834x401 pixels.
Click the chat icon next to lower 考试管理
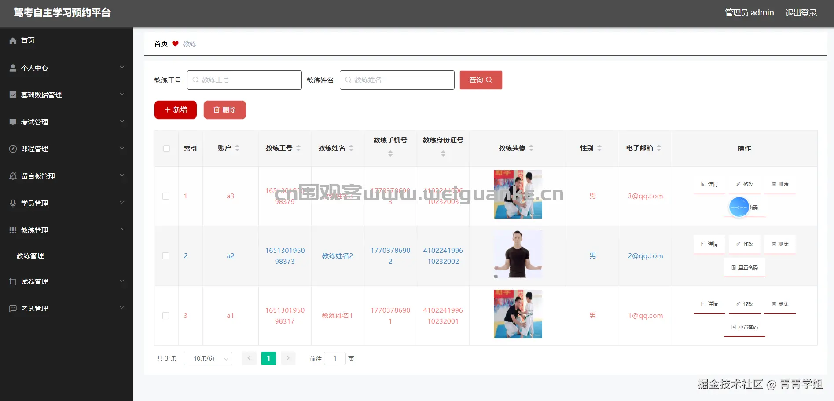pos(13,308)
